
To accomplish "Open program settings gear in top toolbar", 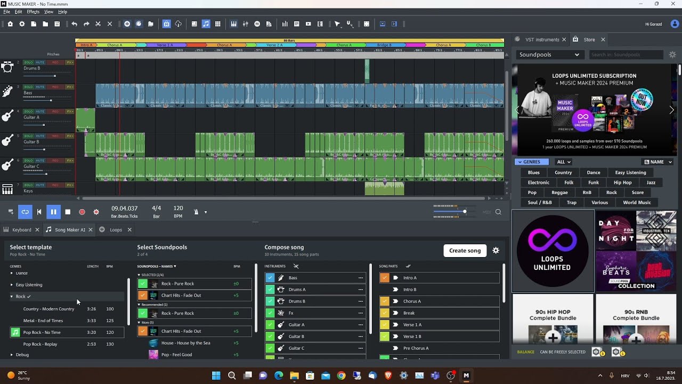I will click(22, 24).
